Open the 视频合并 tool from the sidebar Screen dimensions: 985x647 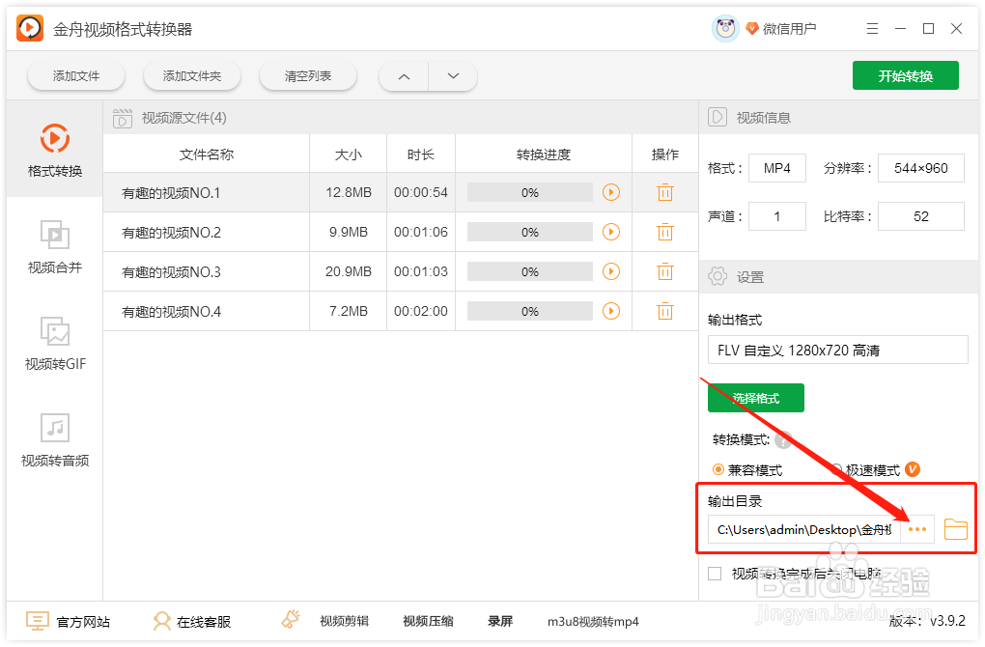pos(55,246)
